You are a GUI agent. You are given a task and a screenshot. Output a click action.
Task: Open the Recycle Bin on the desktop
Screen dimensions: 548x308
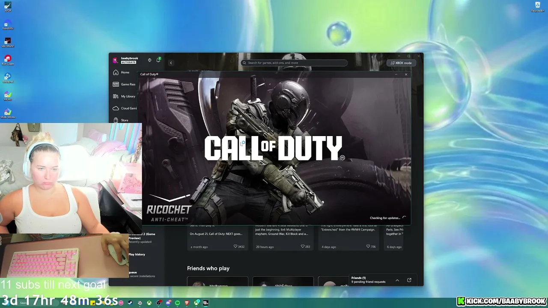click(538, 7)
